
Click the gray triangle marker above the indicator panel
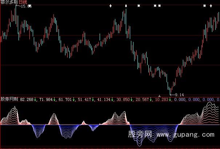pos(159,96)
